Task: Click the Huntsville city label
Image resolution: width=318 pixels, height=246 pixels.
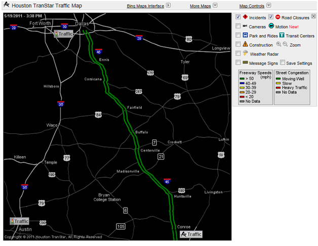Action: (x=182, y=196)
